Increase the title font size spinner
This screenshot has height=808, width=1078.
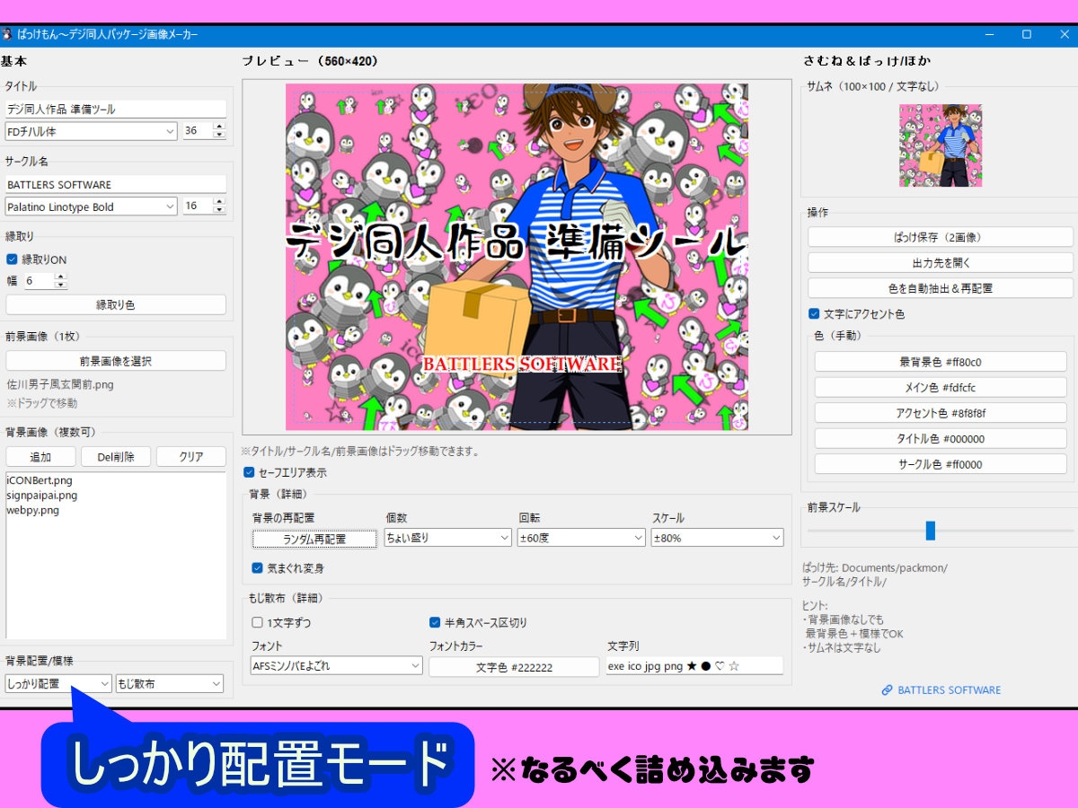[x=219, y=127]
